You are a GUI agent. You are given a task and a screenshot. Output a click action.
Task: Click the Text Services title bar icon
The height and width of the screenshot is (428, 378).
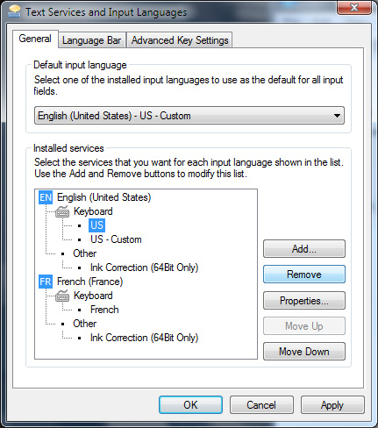click(x=14, y=11)
